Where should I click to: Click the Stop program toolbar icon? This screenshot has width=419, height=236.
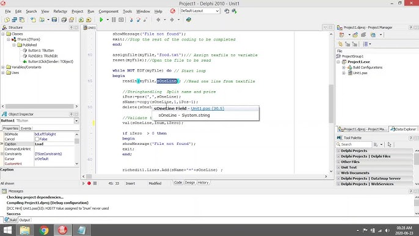121,20
